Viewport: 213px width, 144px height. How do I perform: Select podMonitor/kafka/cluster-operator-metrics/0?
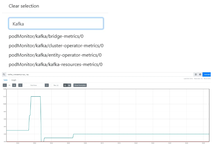pyautogui.click(x=56, y=46)
